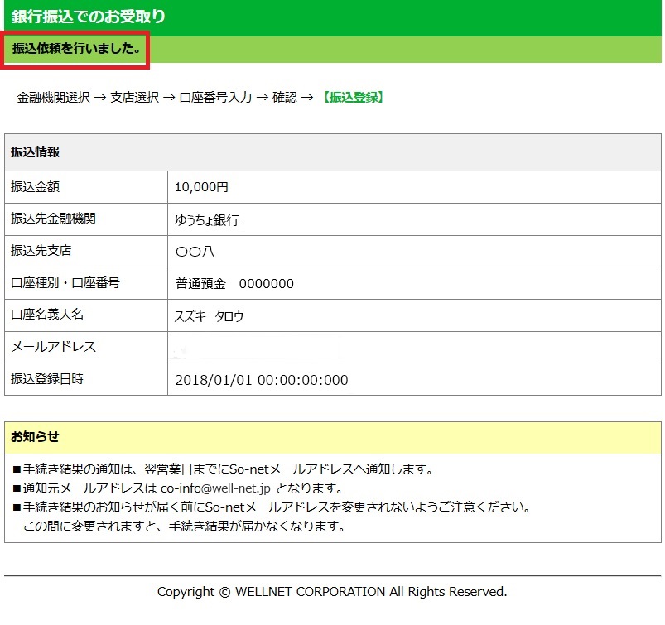This screenshot has height=625, width=665.
Task: Click the co-info@well-net.jp email address
Action: tap(216, 488)
